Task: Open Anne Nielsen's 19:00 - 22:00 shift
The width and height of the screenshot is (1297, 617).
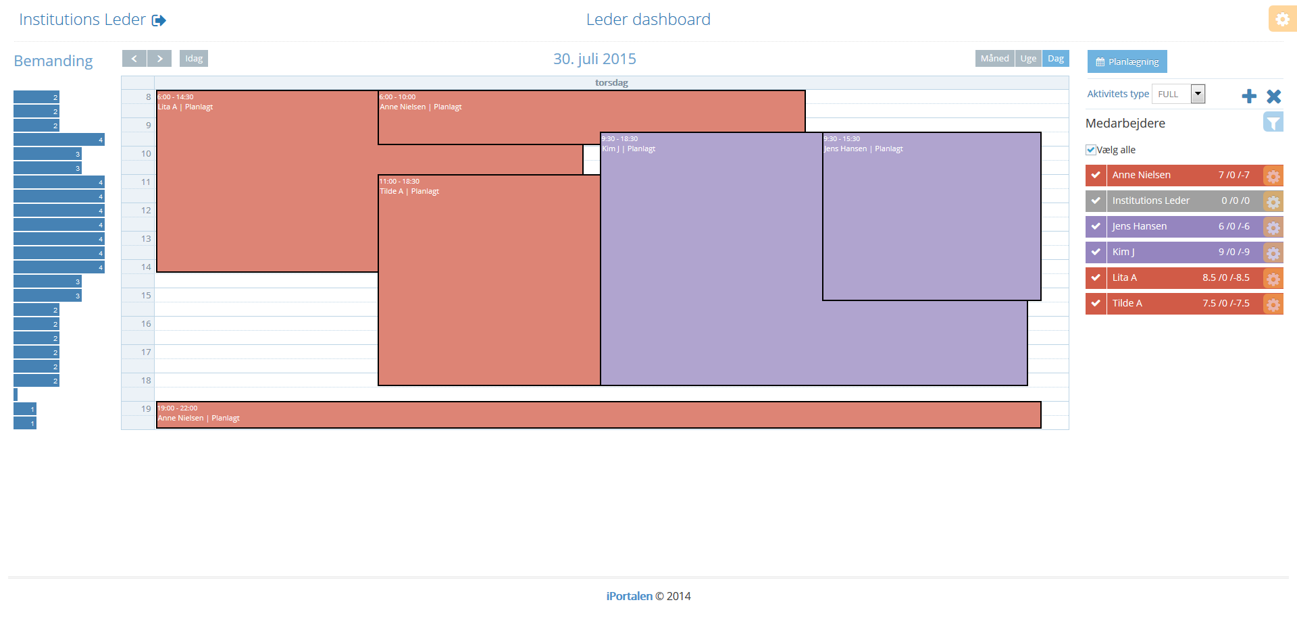Action: point(599,414)
